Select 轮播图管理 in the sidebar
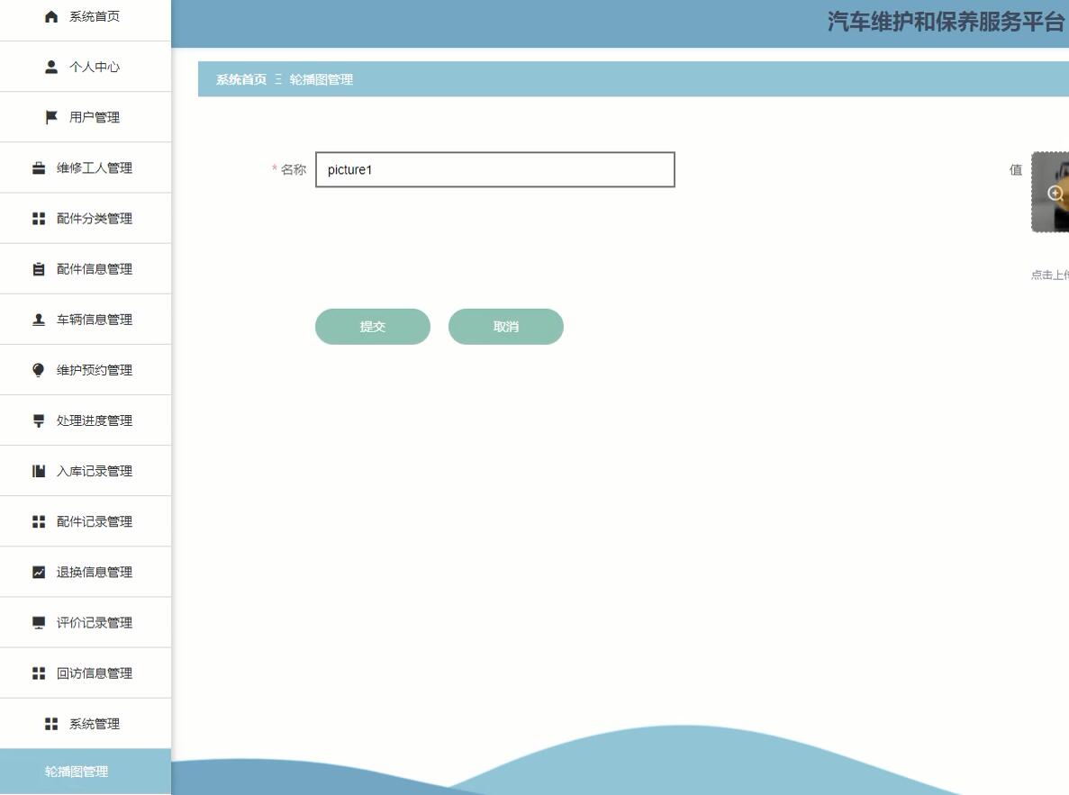Screen dimensions: 1069x795 [75, 771]
